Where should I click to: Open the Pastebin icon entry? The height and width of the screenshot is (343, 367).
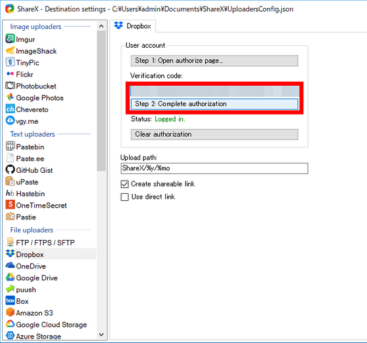[x=10, y=147]
